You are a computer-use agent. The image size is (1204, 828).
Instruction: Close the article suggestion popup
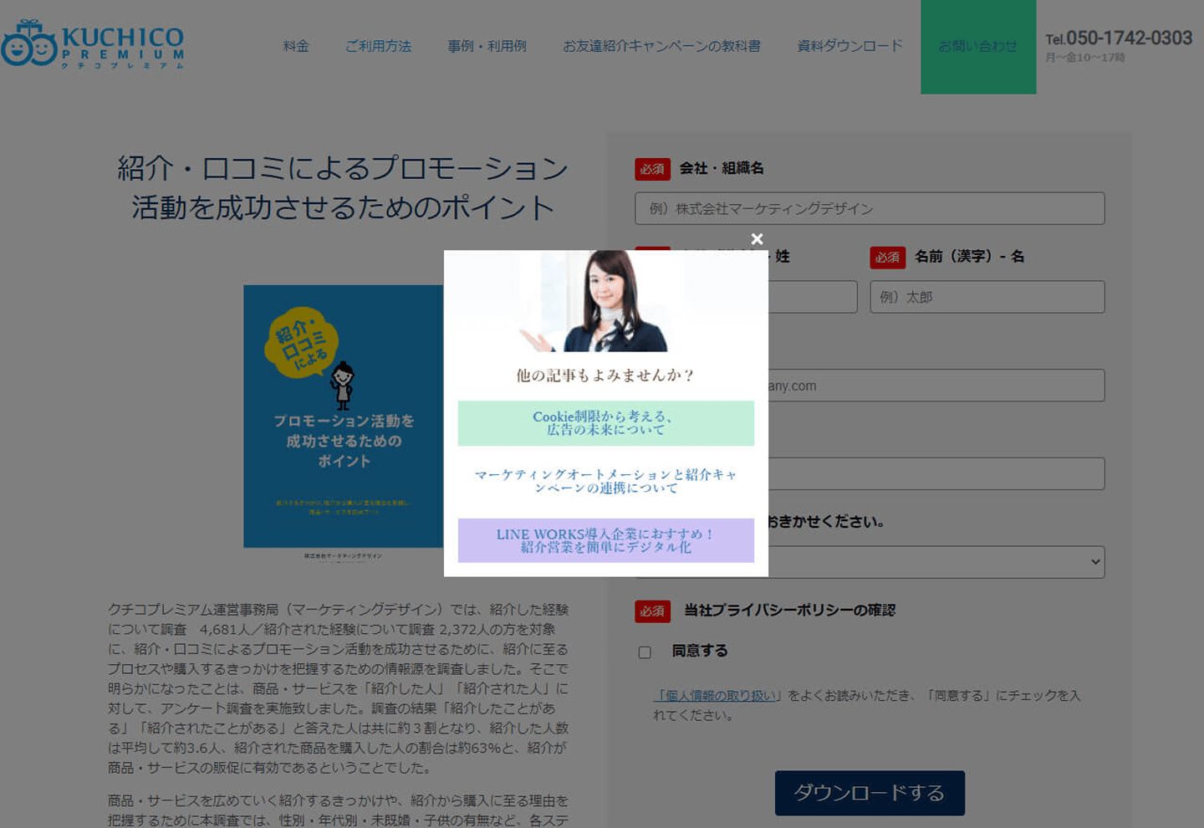point(757,238)
